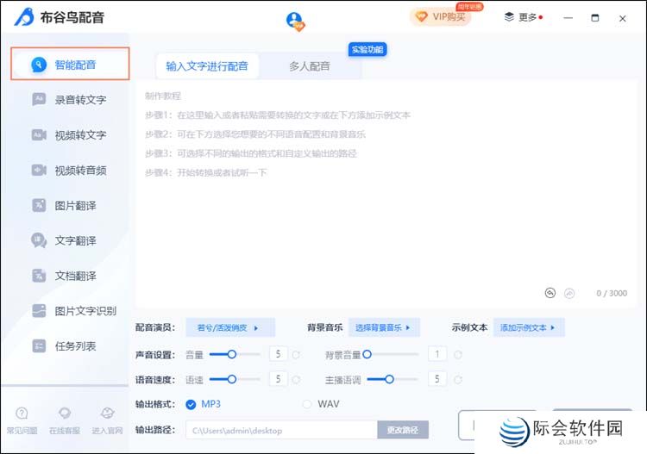The image size is (647, 454).
Task: Click 更改路径 button
Action: click(403, 430)
